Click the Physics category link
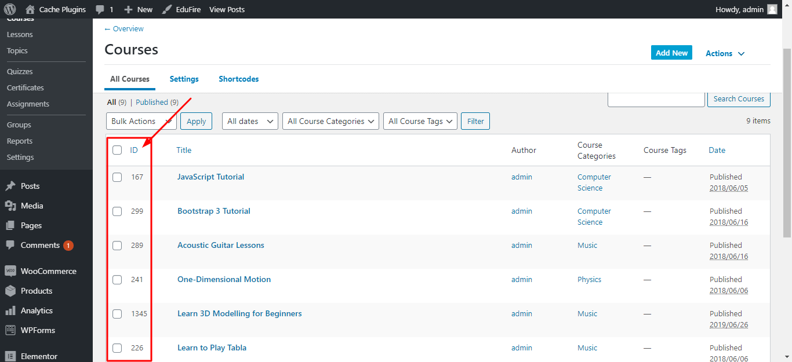The height and width of the screenshot is (362, 792). [x=589, y=280]
